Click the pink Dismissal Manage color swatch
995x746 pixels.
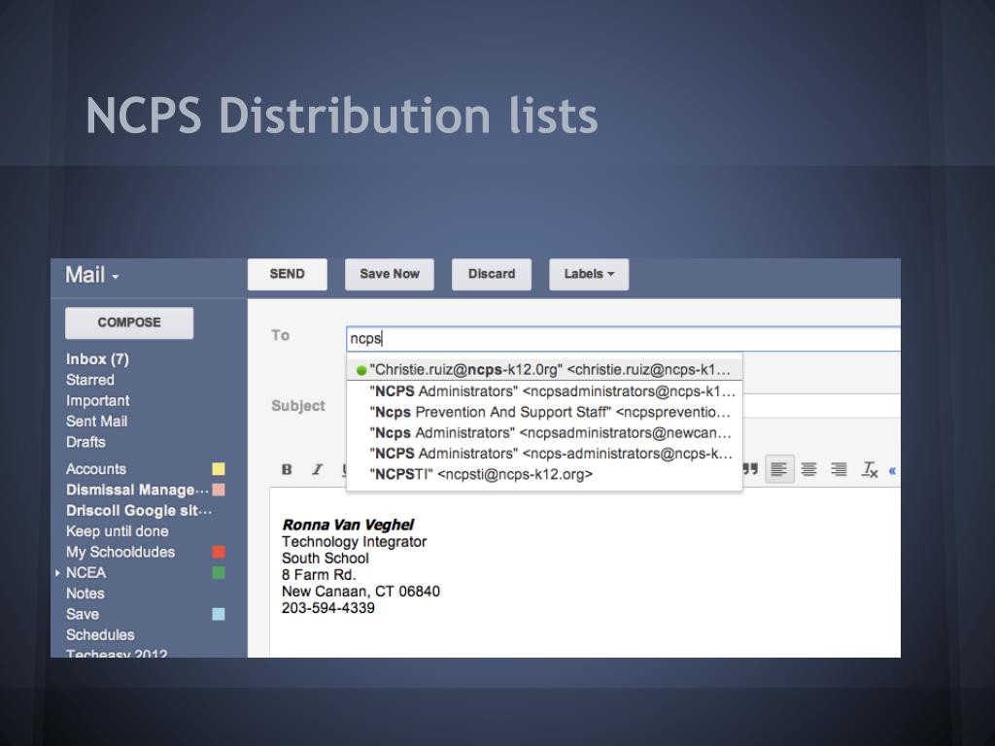(219, 490)
